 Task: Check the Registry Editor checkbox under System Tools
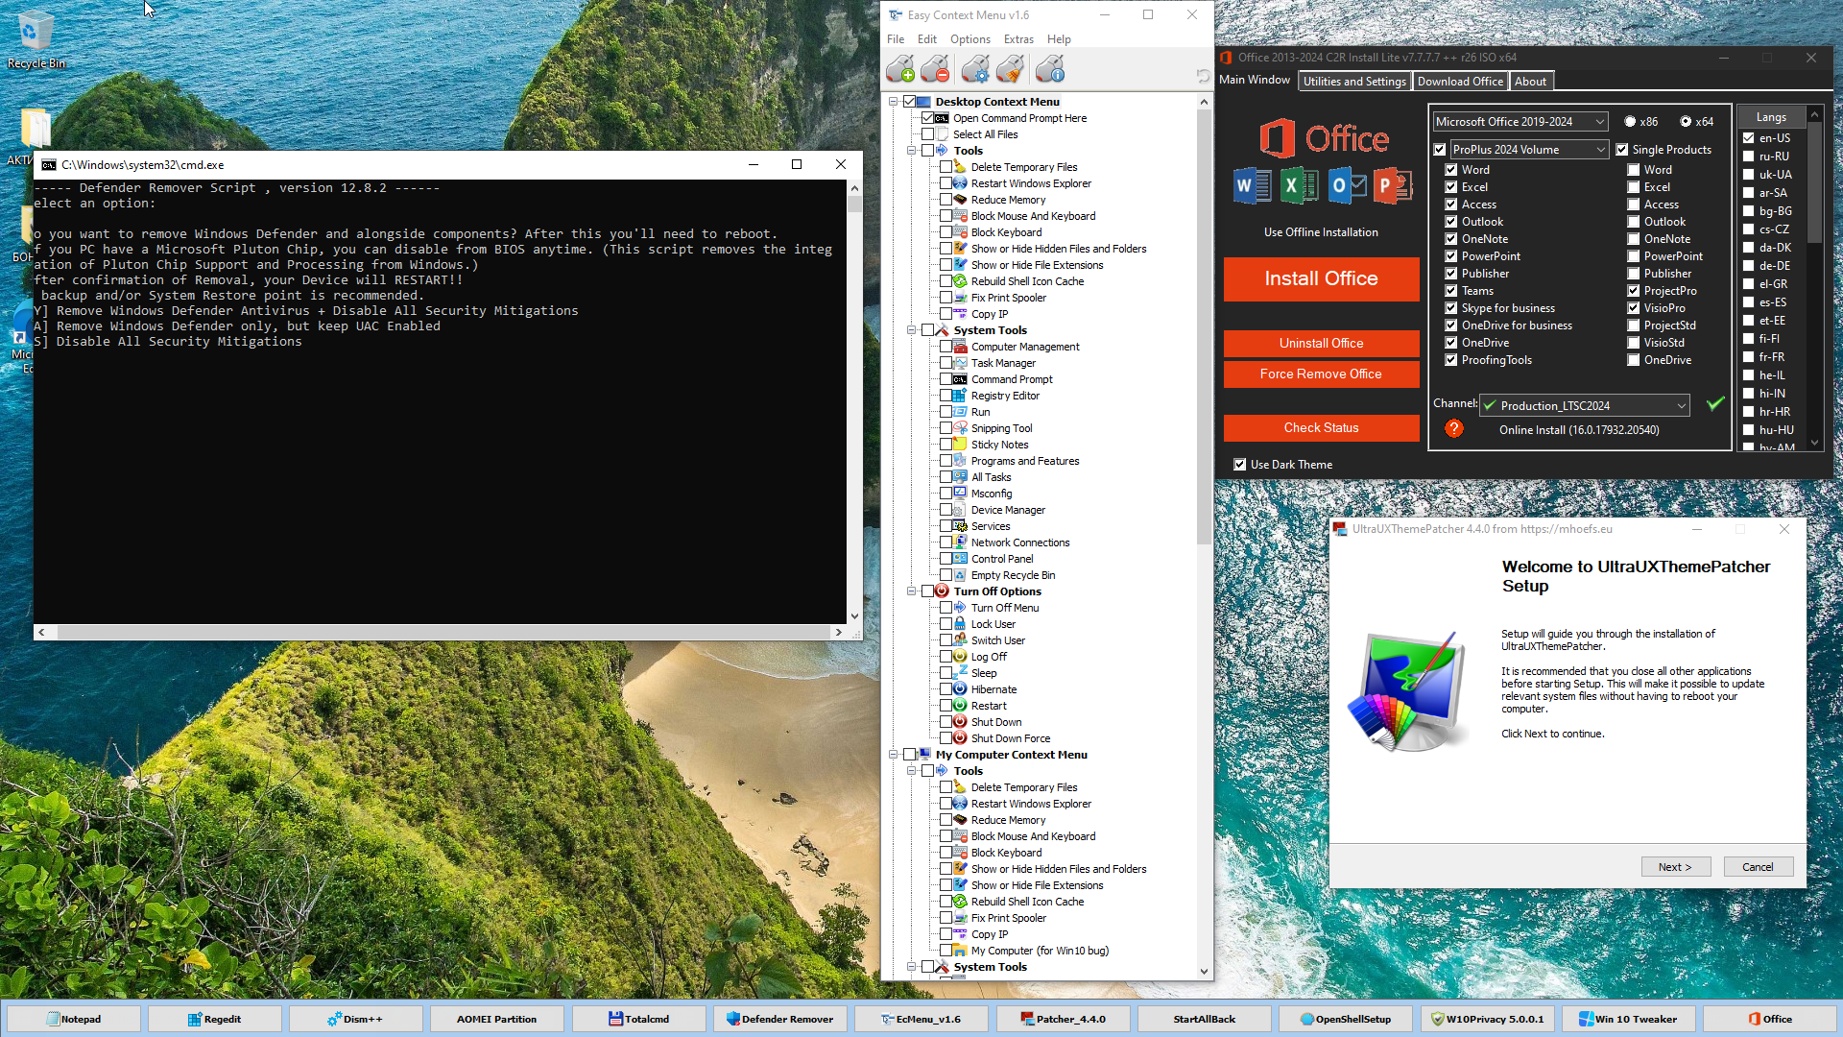pyautogui.click(x=945, y=396)
